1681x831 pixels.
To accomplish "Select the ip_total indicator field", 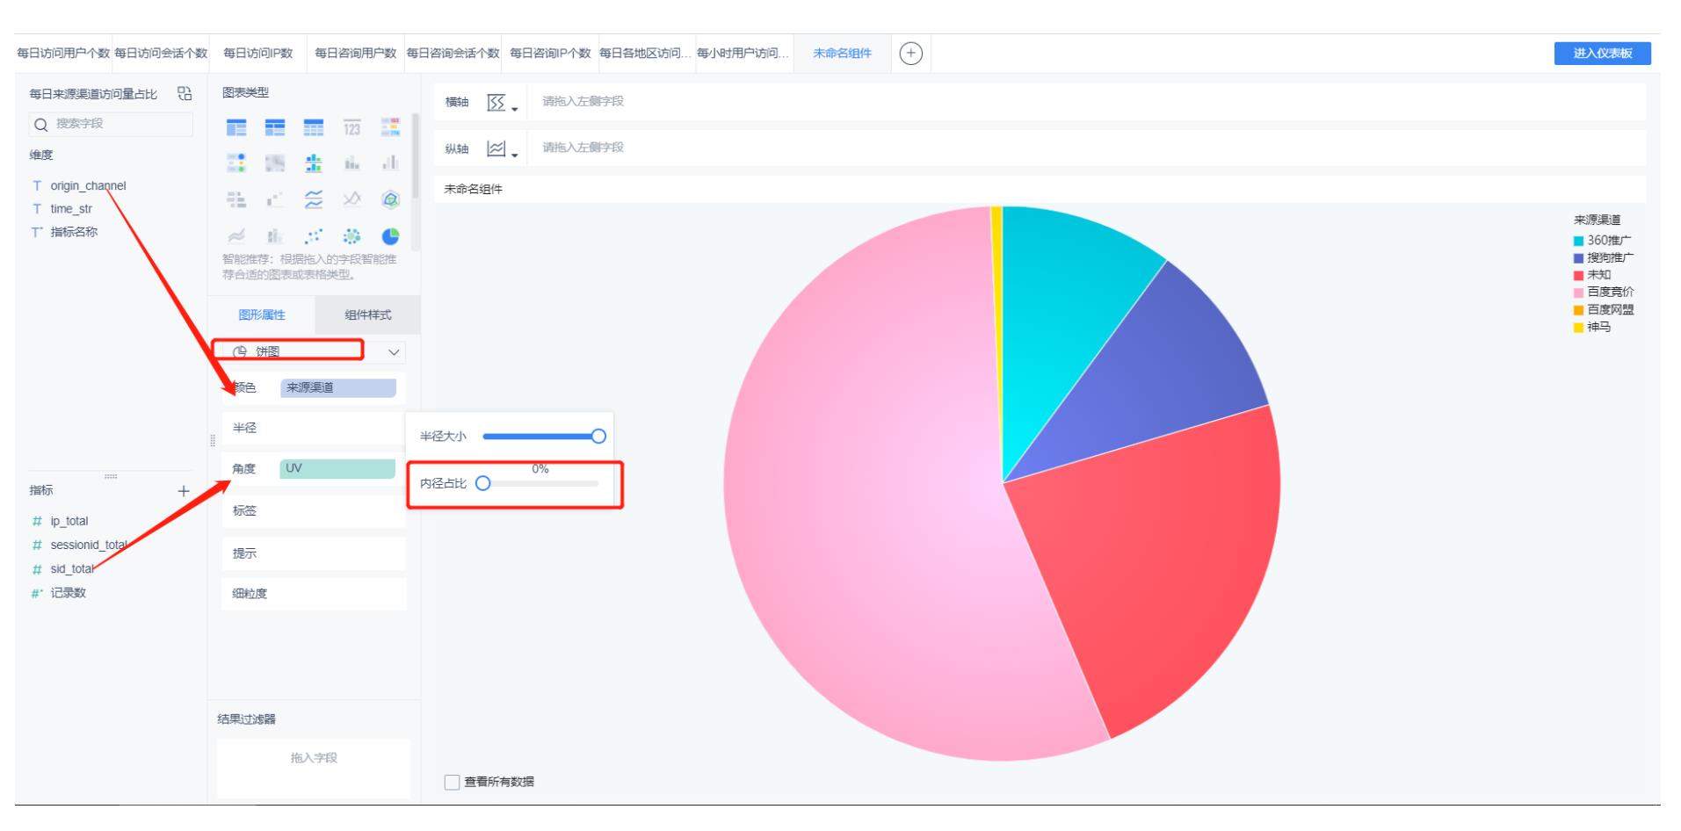I will (x=69, y=522).
